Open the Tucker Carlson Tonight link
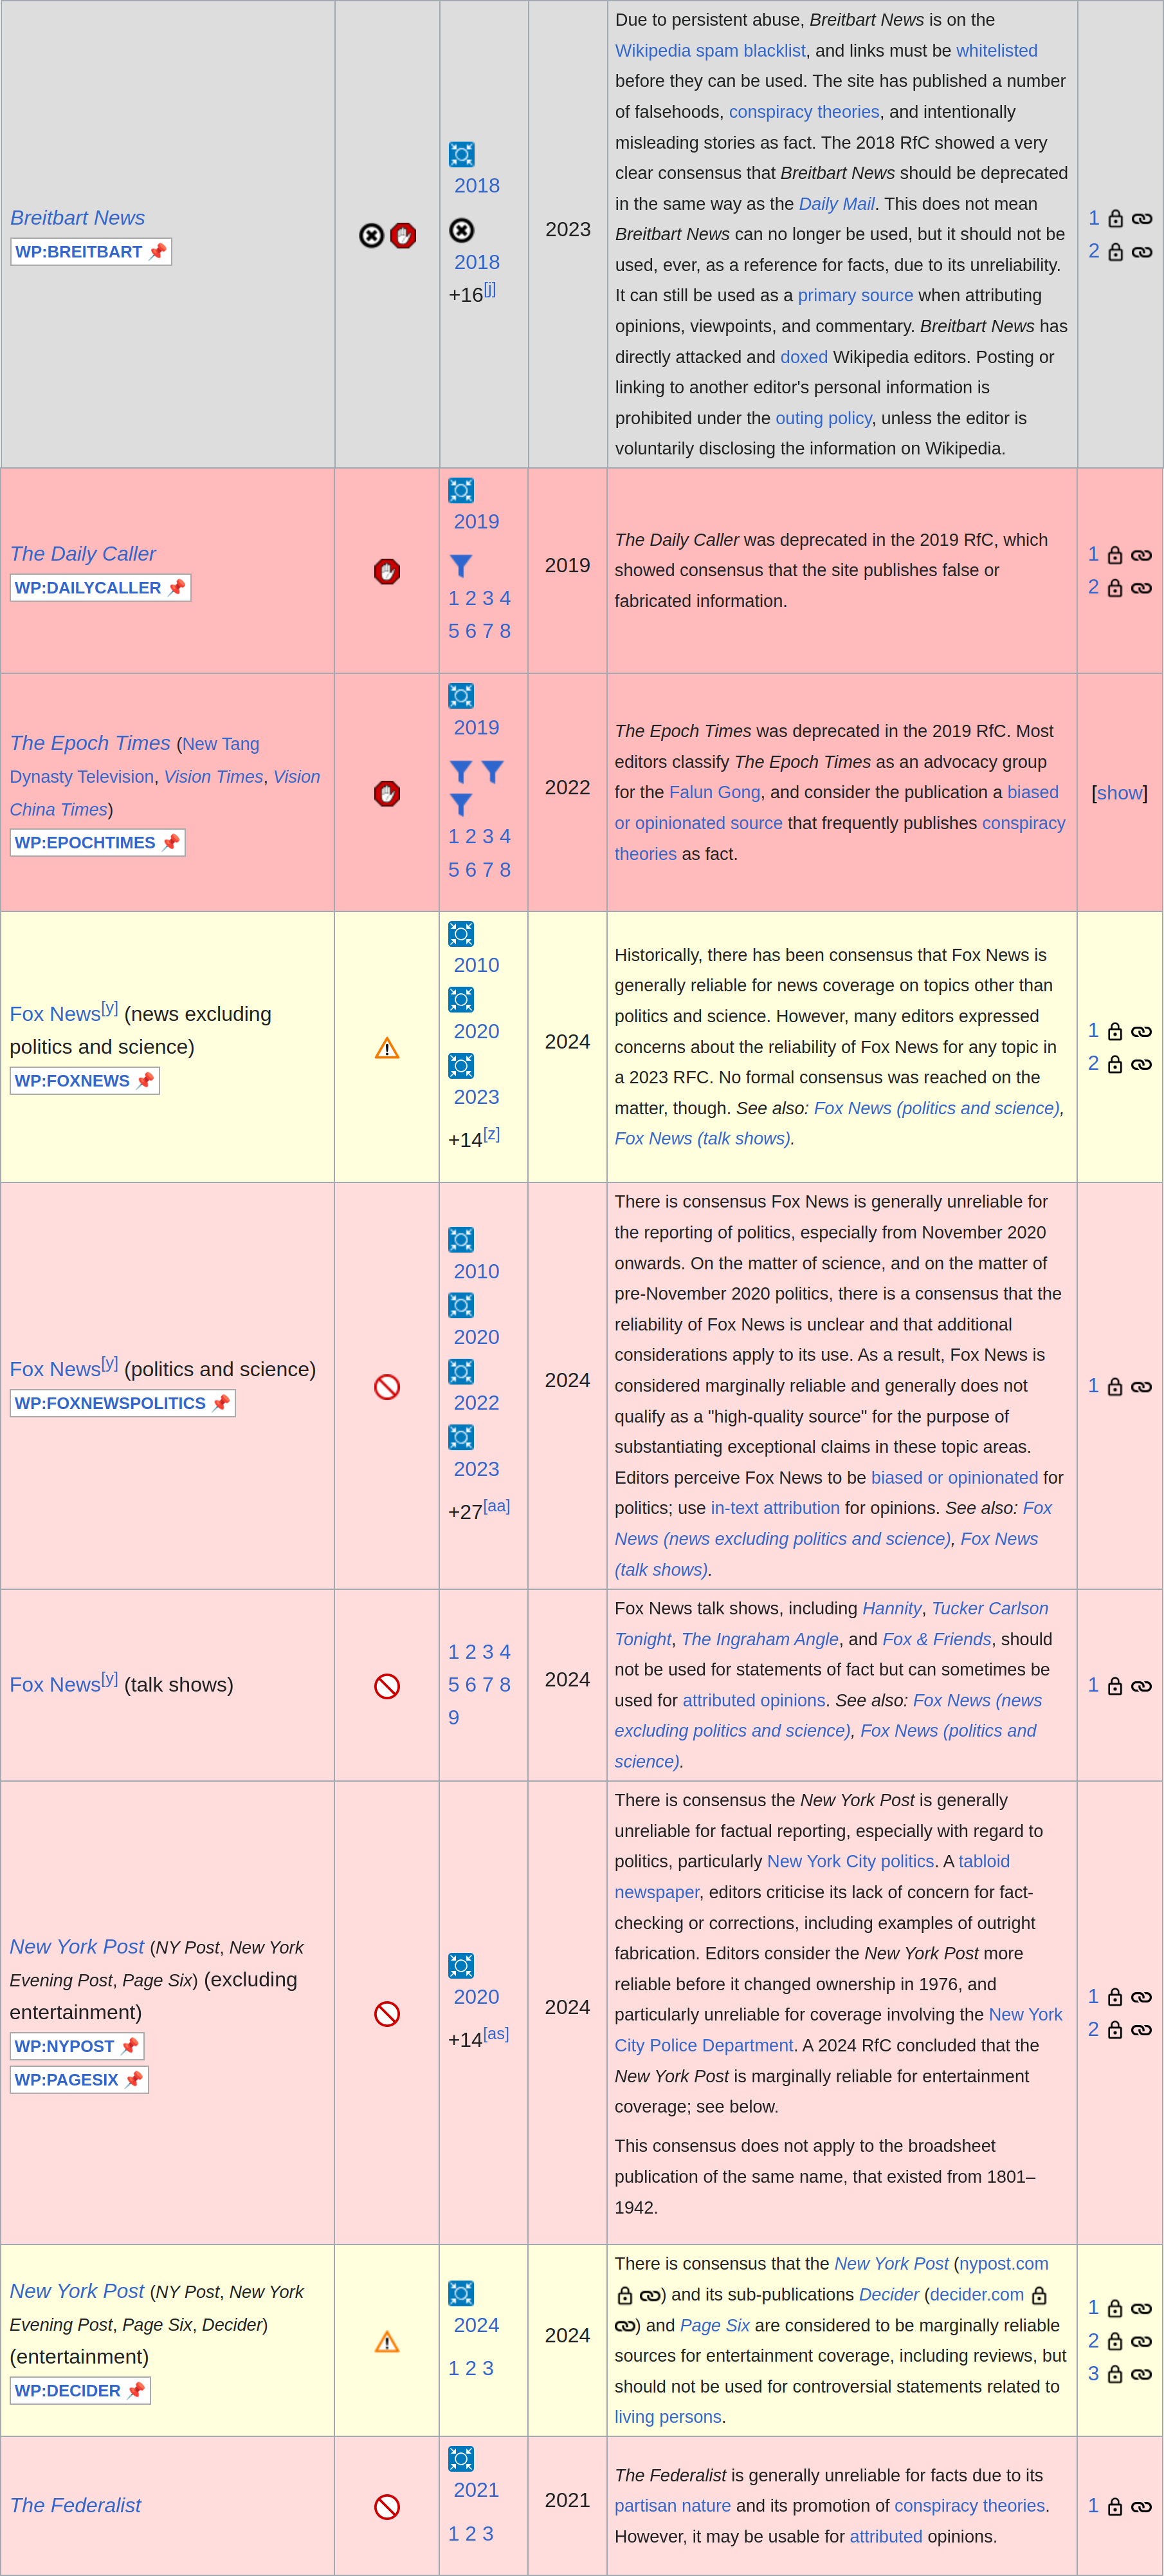The image size is (1164, 2576). [989, 1608]
